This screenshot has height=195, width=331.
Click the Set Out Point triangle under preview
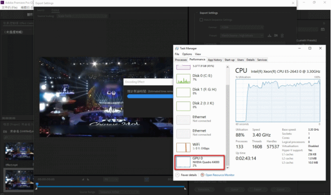point(88,179)
